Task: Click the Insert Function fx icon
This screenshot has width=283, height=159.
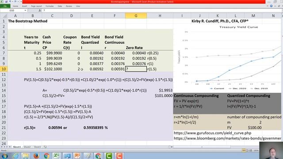Action: [x=40, y=11]
